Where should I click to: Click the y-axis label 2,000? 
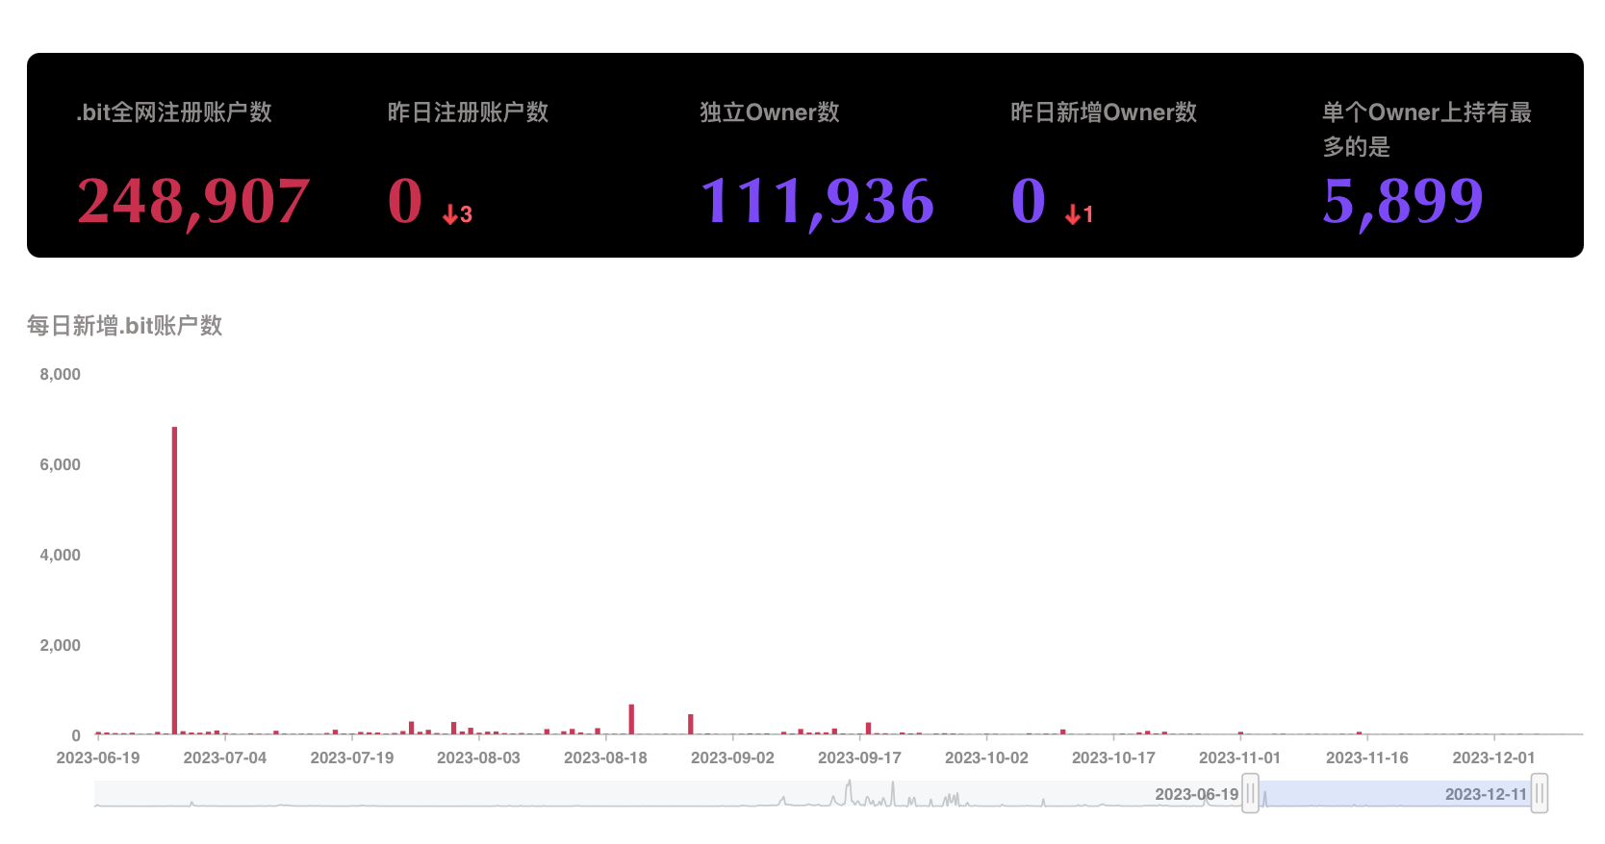coord(60,645)
